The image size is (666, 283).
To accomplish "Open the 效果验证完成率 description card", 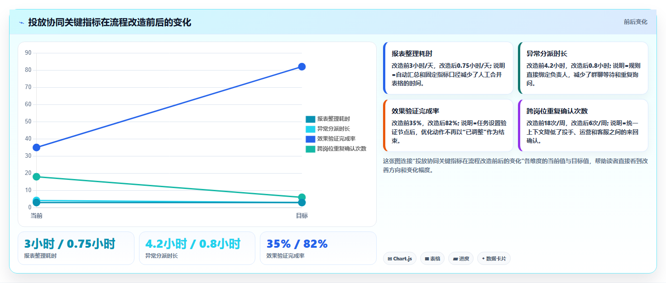I will [448, 126].
